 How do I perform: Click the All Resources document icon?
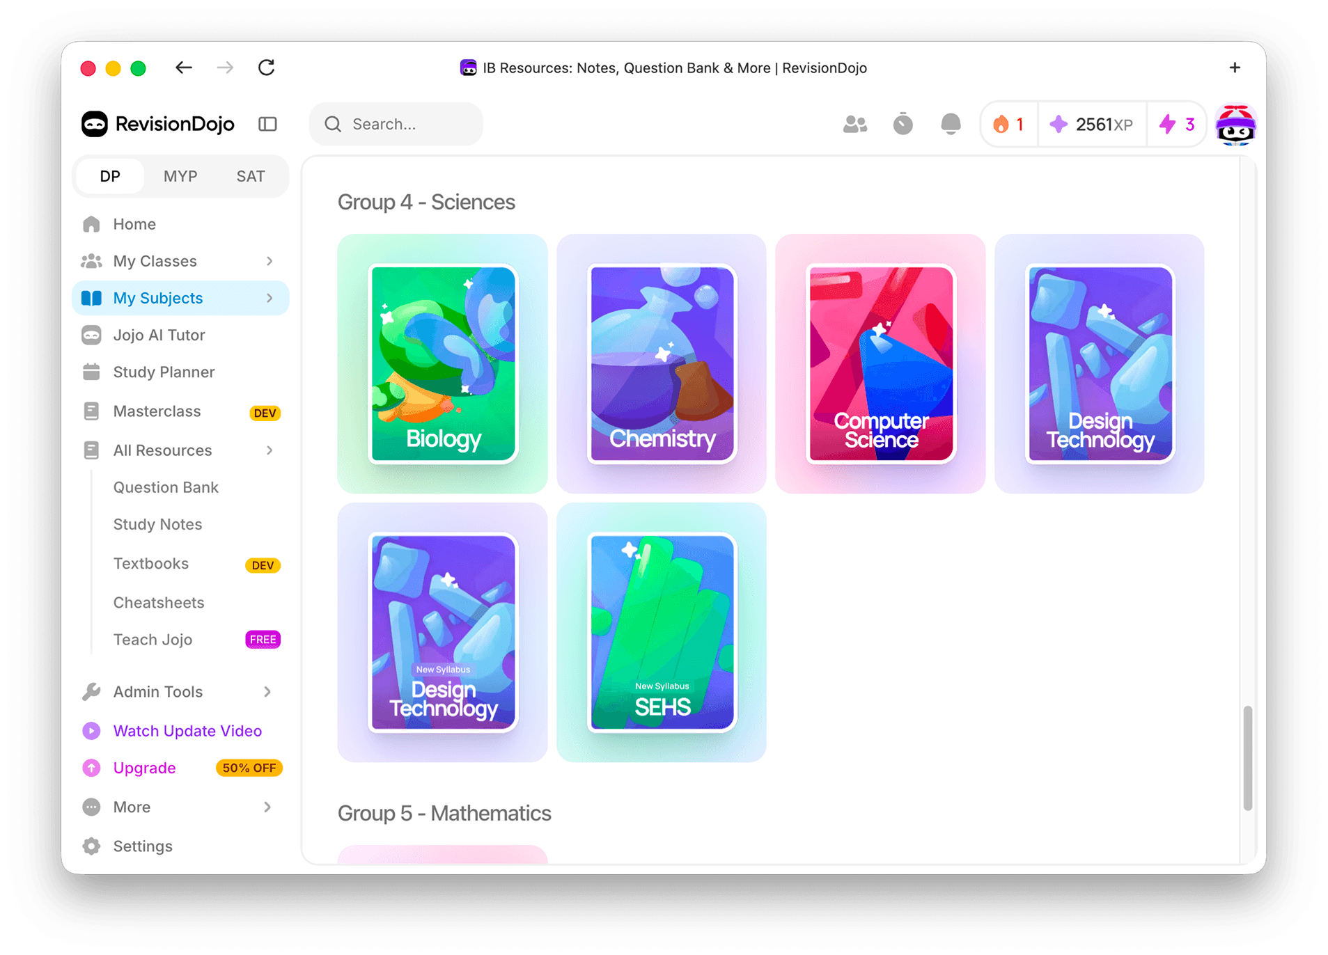[x=91, y=450]
